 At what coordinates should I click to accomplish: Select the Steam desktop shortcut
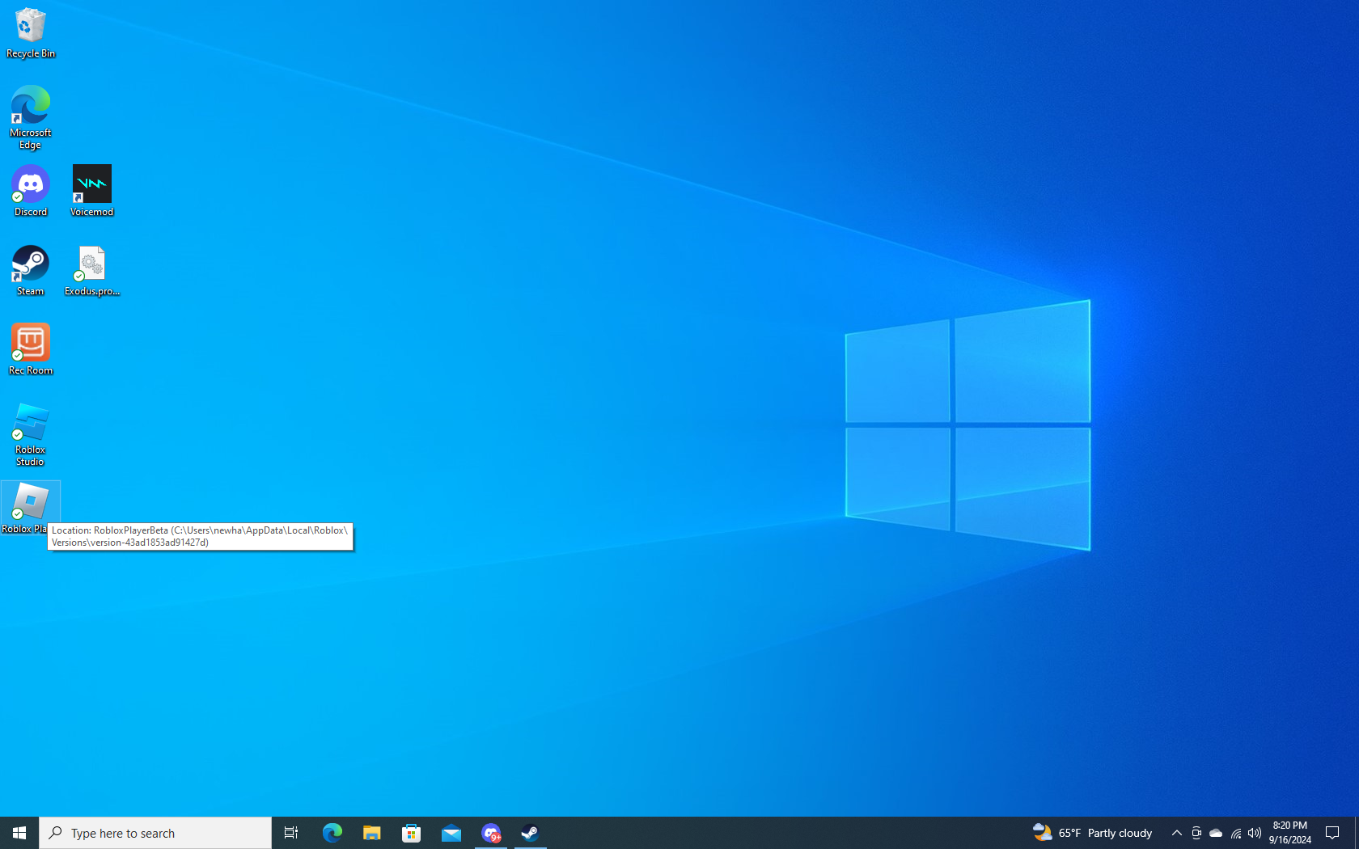click(31, 271)
